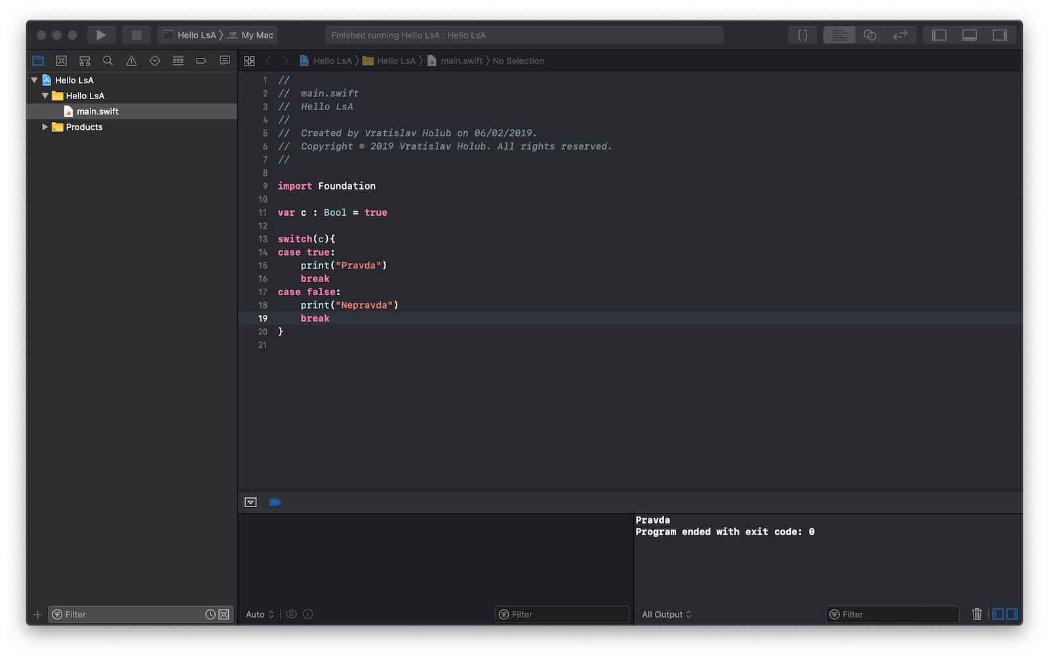
Task: Open the Source Control navigator
Action: click(x=62, y=61)
